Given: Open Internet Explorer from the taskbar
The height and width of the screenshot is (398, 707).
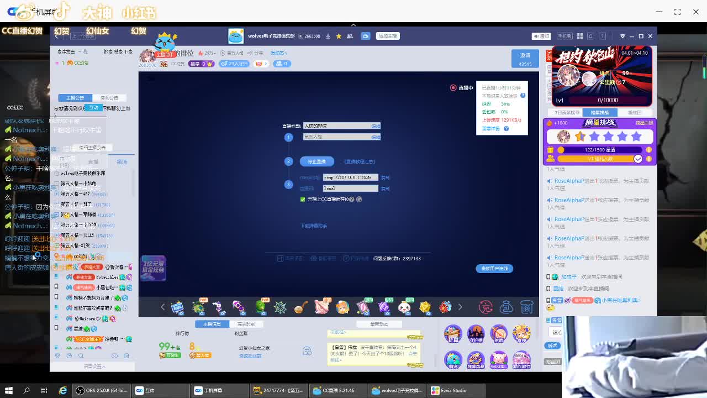Looking at the screenshot, I should click(63, 390).
